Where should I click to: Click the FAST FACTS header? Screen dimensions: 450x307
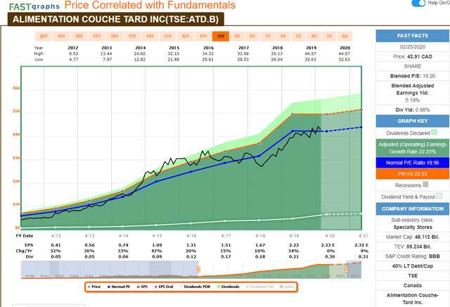point(413,36)
